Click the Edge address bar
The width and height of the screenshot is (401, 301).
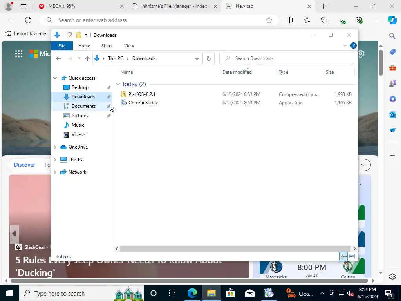pyautogui.click(x=159, y=20)
